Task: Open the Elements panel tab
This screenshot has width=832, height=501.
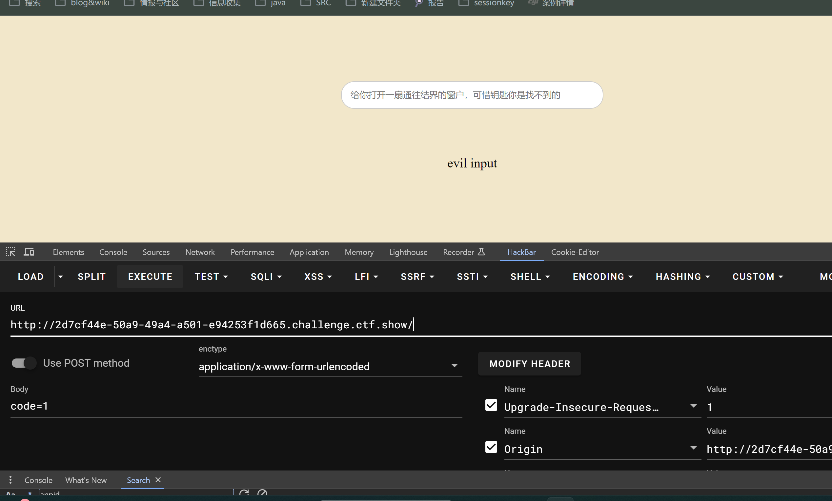Action: pyautogui.click(x=69, y=252)
